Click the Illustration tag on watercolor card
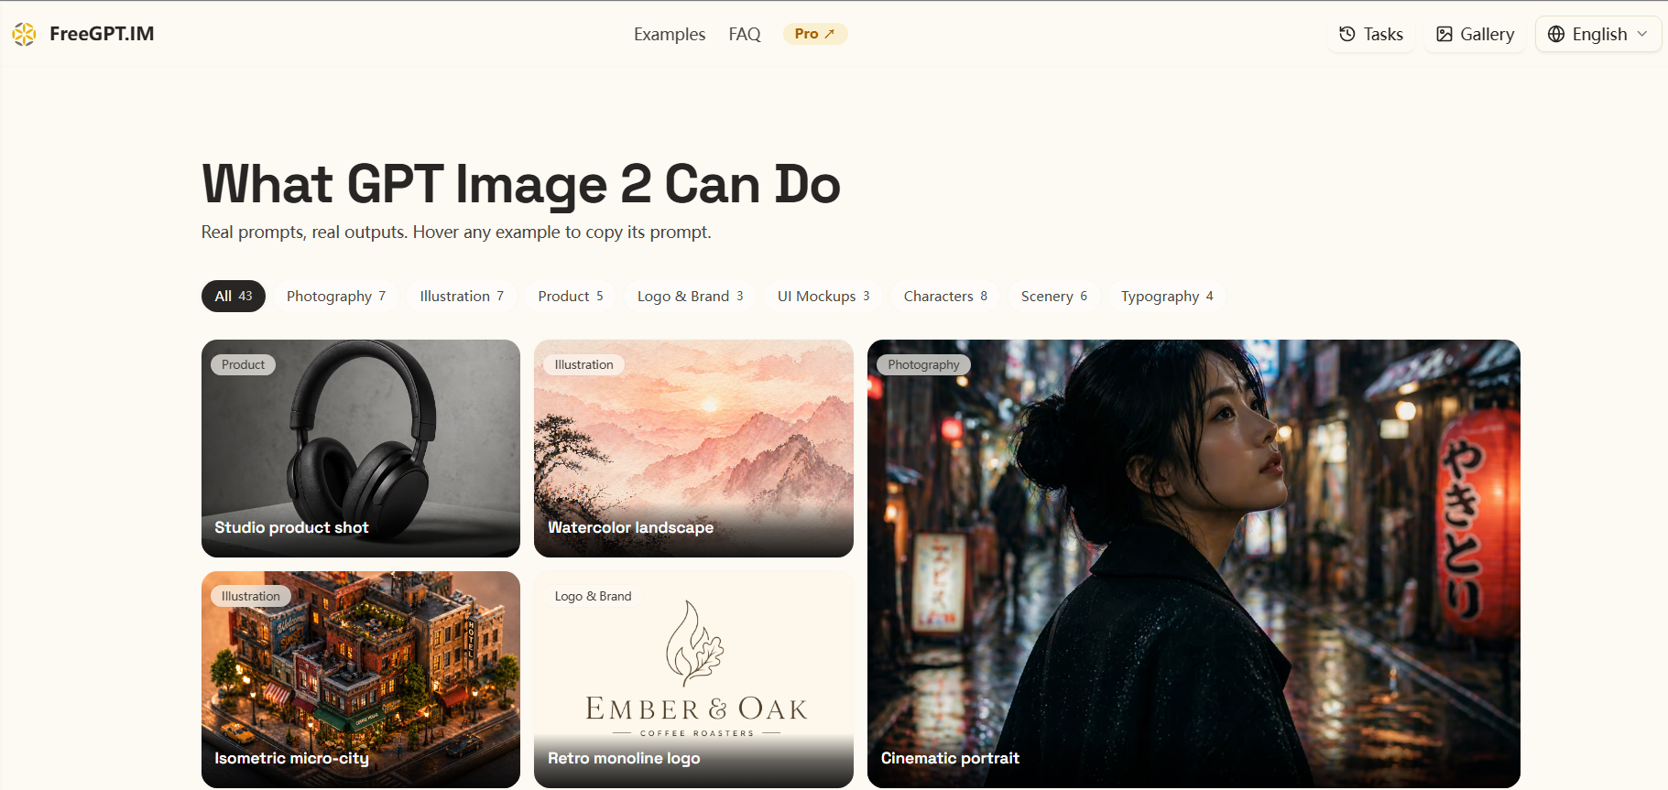The image size is (1668, 790). [x=583, y=364]
